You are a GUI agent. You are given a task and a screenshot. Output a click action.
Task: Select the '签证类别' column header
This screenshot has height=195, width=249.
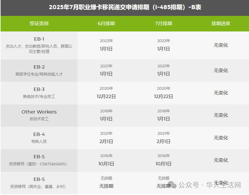pyautogui.click(x=39, y=24)
